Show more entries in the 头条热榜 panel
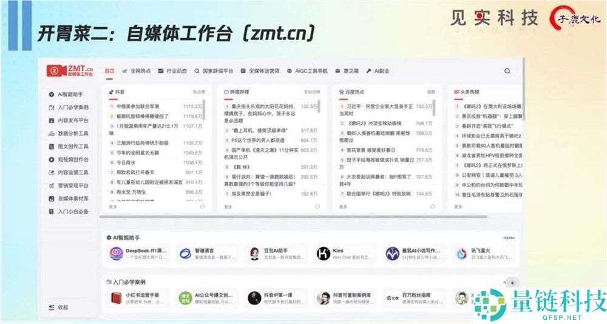Image resolution: width=607 pixels, height=324 pixels. [x=458, y=207]
